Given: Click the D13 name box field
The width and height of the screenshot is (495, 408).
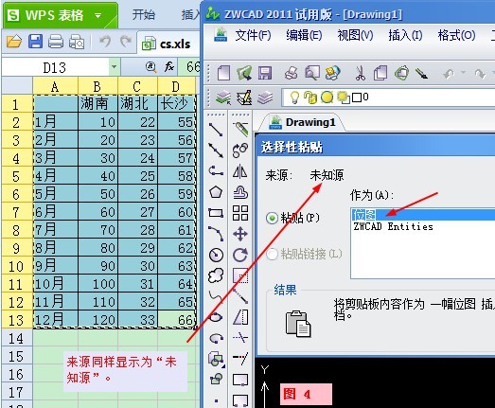Looking at the screenshot, I should tap(55, 67).
